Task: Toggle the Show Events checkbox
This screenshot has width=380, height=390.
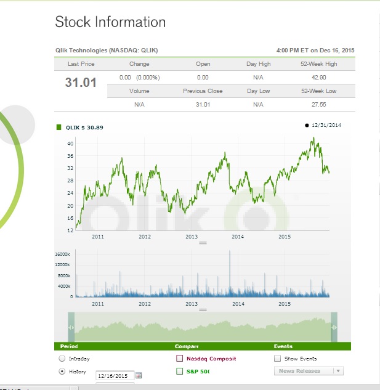Action: pyautogui.click(x=277, y=358)
